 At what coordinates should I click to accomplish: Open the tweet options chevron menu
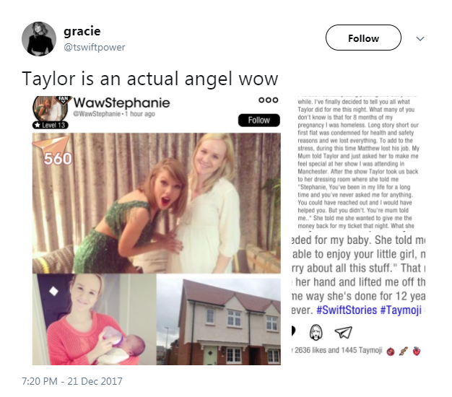420,38
